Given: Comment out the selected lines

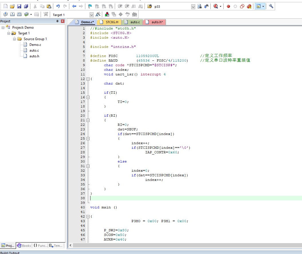Looking at the screenshot, I should (x=134, y=6).
